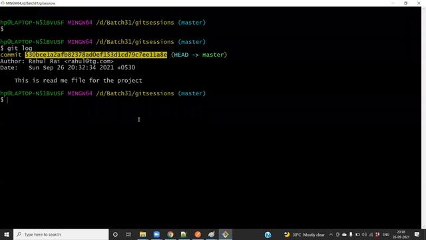Viewport: 426px width, 240px height.
Task: Open the volume speaker tray icon
Action: (364, 235)
